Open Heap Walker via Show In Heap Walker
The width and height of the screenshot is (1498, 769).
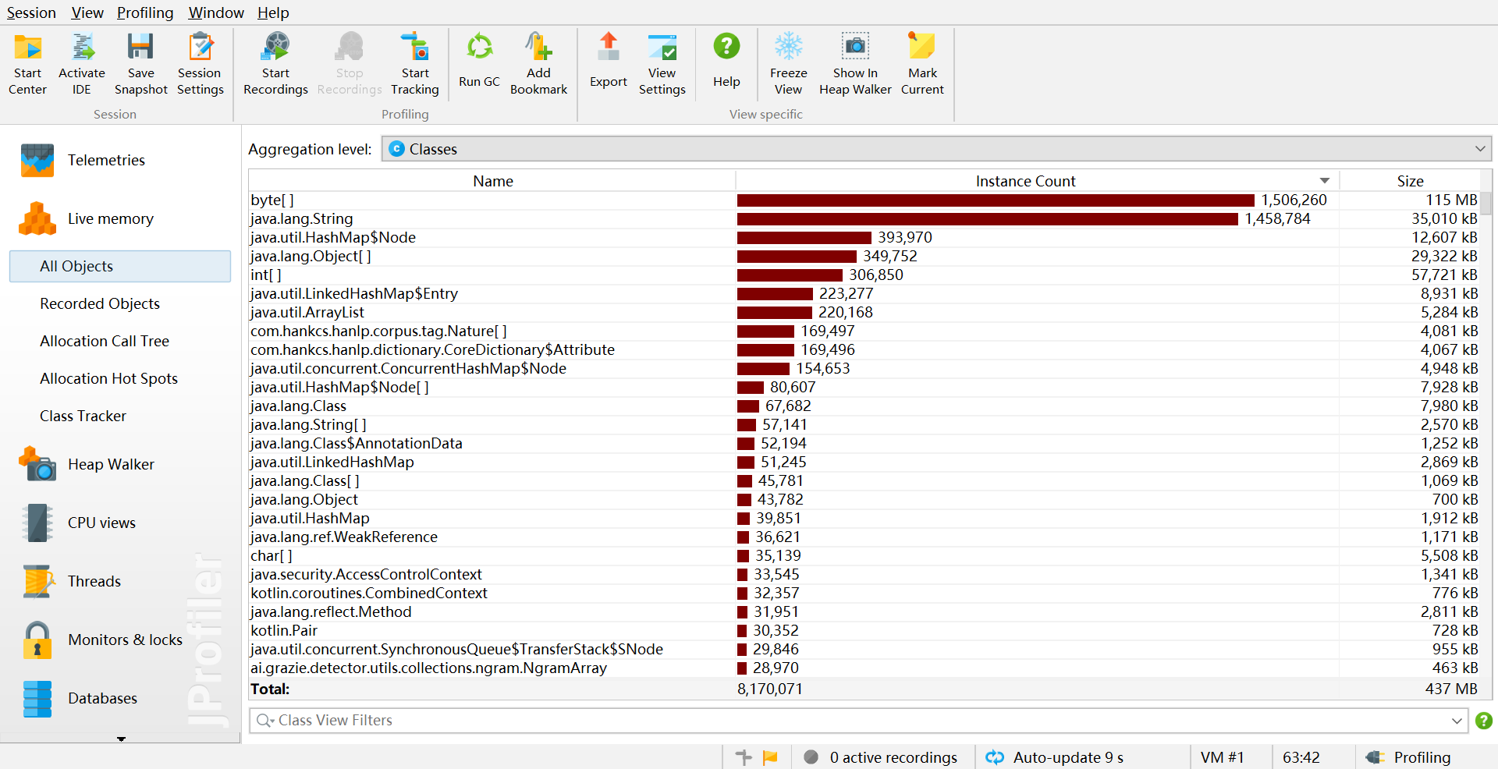pyautogui.click(x=855, y=64)
